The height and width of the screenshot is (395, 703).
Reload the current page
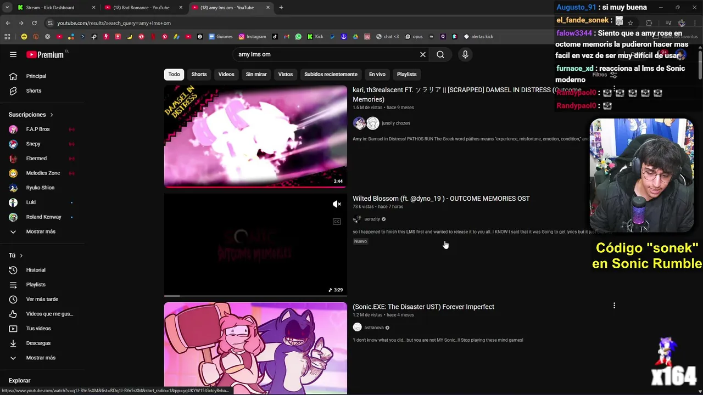(34, 23)
